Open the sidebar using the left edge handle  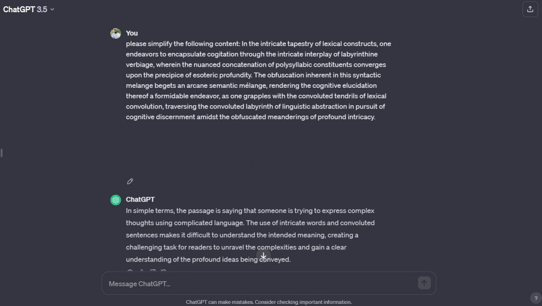2,153
